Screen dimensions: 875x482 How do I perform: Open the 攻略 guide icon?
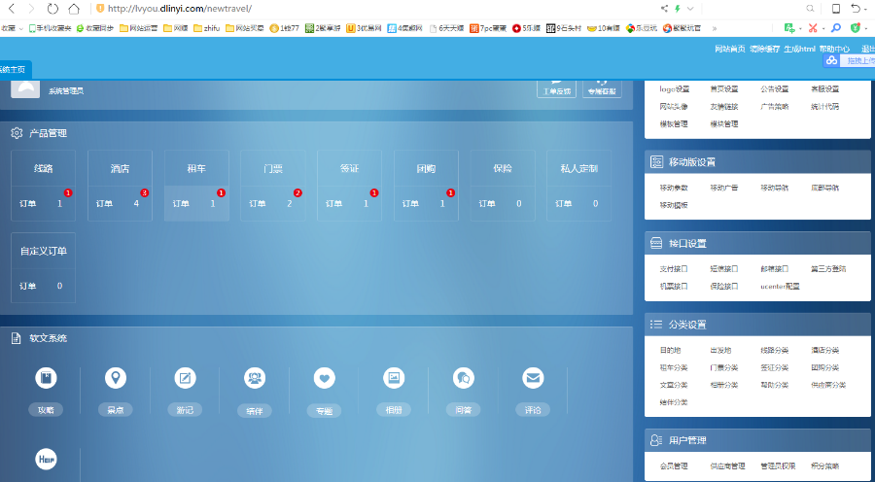click(x=46, y=378)
